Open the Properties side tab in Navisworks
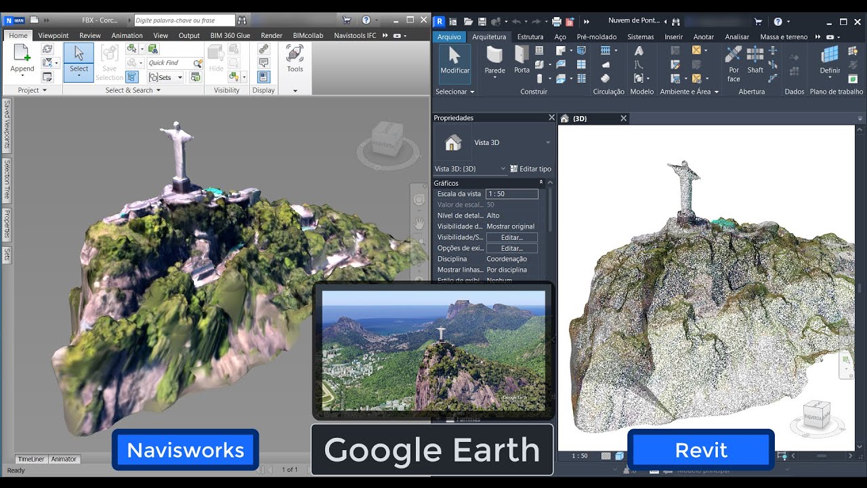867x488 pixels. coord(7,225)
